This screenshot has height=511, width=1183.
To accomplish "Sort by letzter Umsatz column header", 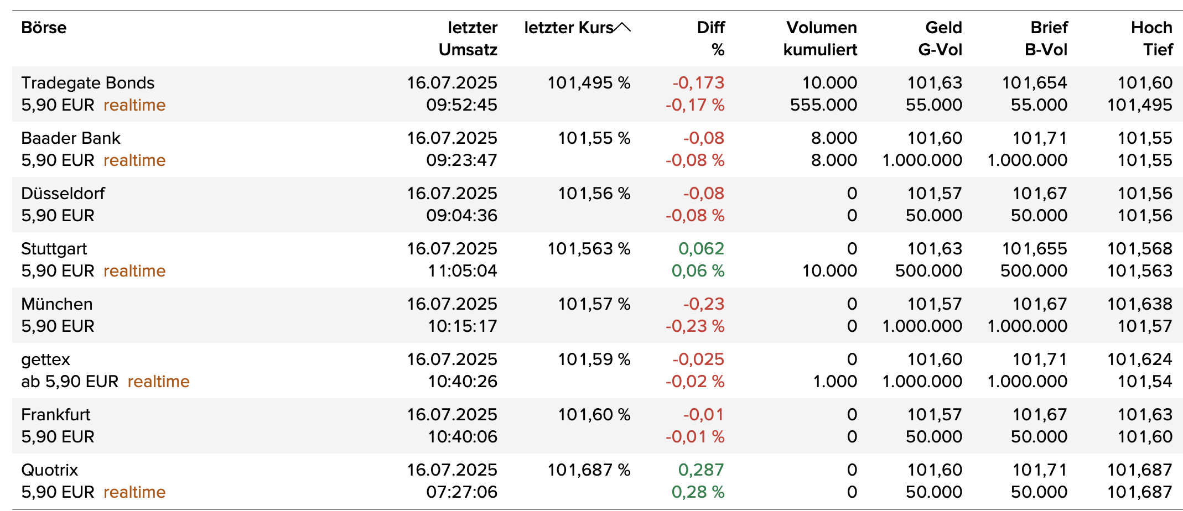I will click(x=468, y=39).
